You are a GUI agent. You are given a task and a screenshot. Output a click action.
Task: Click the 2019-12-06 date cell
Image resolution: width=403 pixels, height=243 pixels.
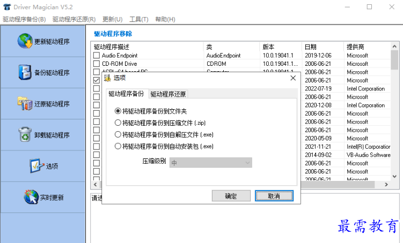[x=318, y=55]
